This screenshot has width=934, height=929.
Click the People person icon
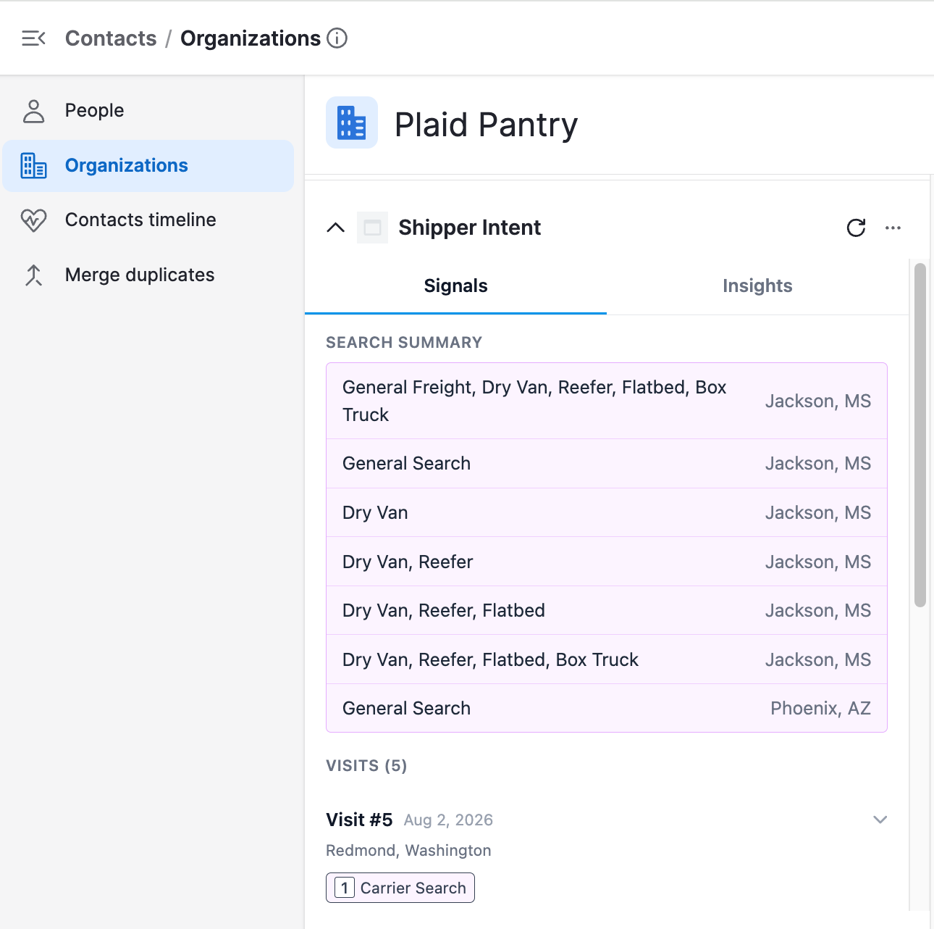coord(34,111)
